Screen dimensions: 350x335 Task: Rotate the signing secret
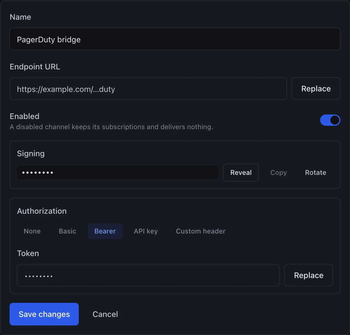coord(315,172)
